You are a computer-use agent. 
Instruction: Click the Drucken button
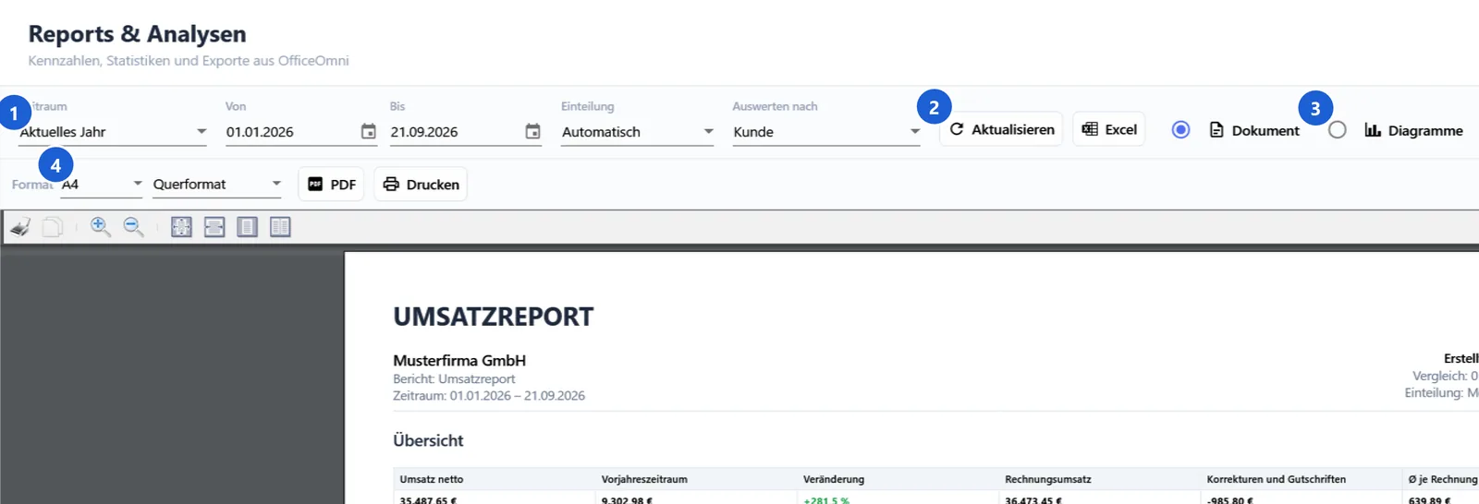(421, 185)
